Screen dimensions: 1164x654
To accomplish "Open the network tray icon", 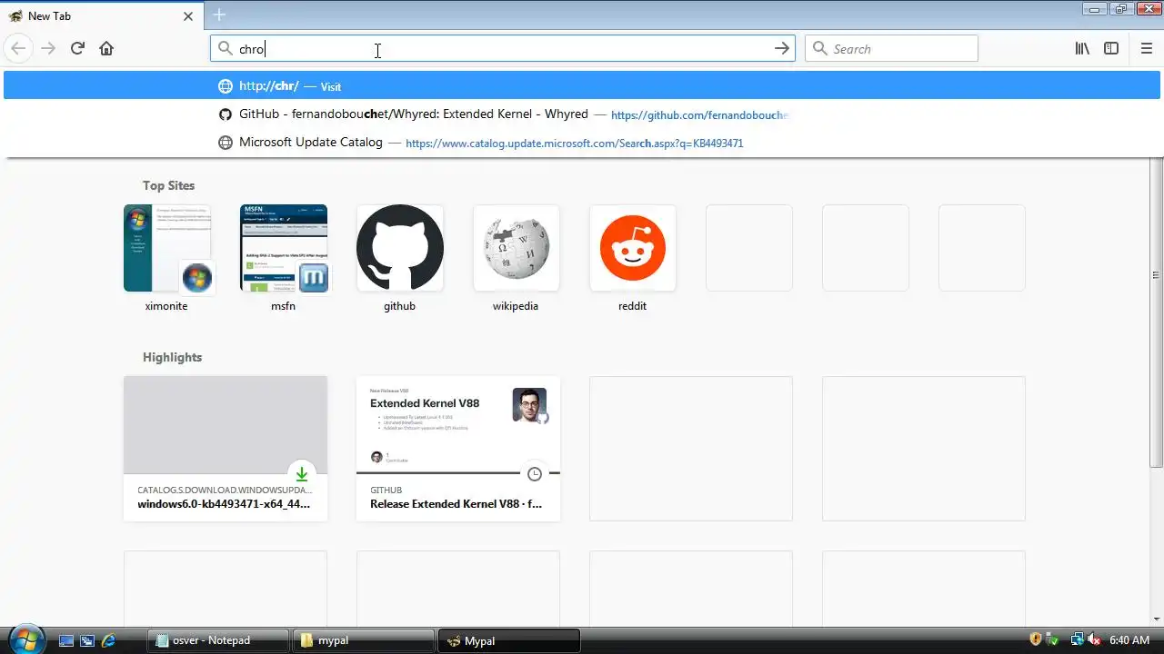I will [x=1077, y=639].
